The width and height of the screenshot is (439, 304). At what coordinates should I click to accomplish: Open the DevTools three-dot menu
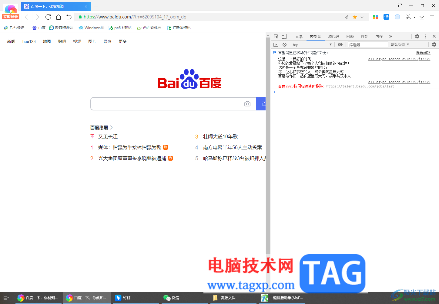[426, 36]
